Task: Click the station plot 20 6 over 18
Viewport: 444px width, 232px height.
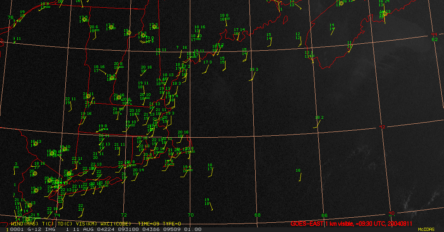Action: (94, 29)
